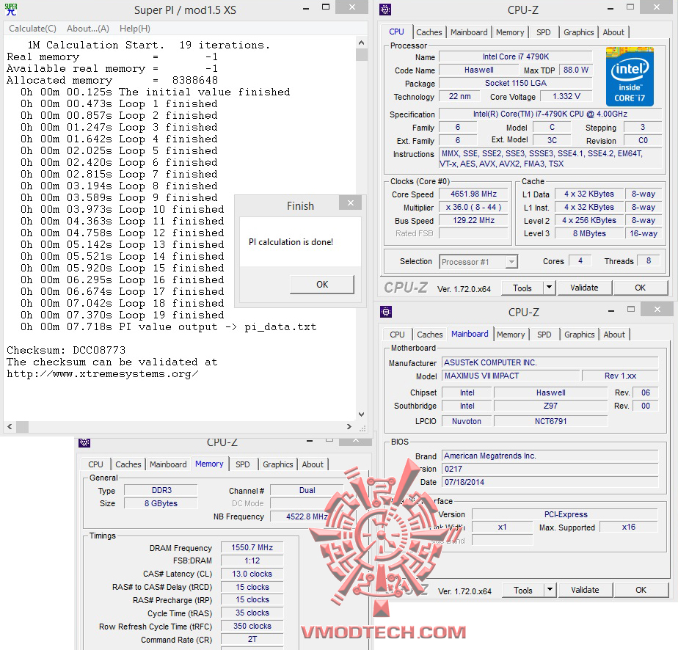
Task: Select Caches tab in the Mainboard CPU-Z window
Action: 429,335
